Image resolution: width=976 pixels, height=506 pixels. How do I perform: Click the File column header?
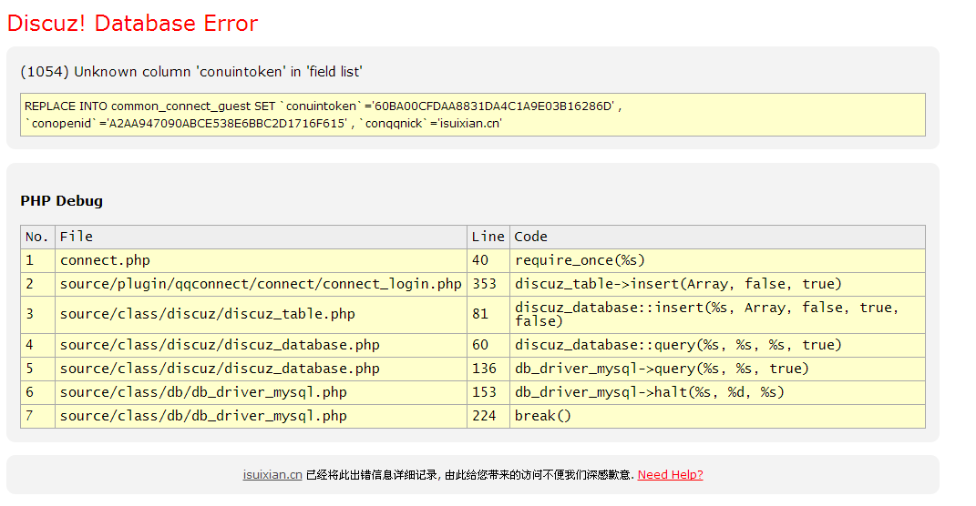tap(77, 237)
